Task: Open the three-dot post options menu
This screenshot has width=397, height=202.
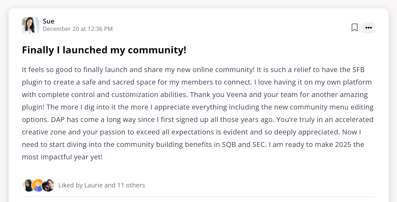Action: [368, 28]
